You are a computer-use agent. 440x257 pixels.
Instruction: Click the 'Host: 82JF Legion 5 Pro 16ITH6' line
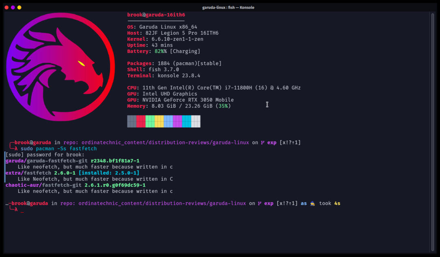pyautogui.click(x=173, y=33)
